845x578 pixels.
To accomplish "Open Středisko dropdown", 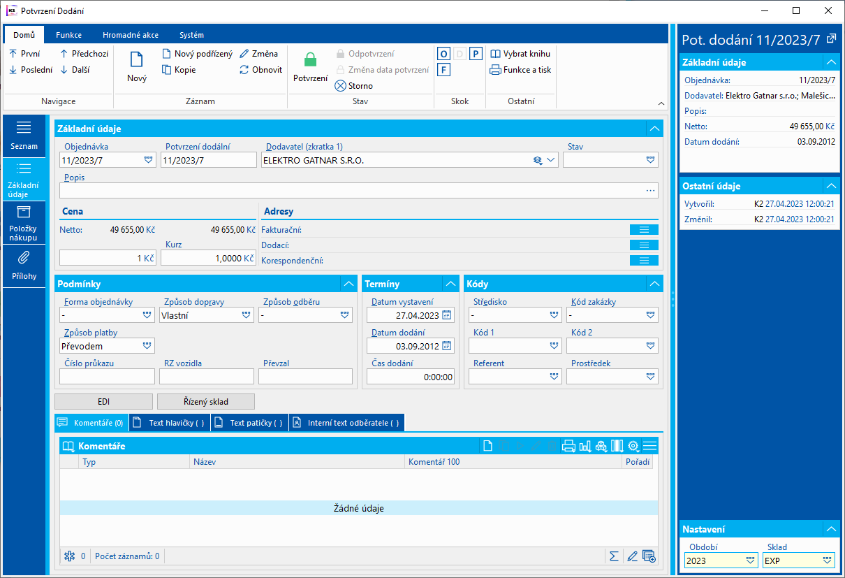I will 554,315.
